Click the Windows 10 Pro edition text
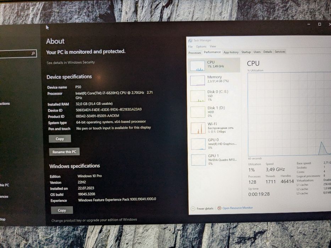The image size is (331, 248). click(x=89, y=176)
